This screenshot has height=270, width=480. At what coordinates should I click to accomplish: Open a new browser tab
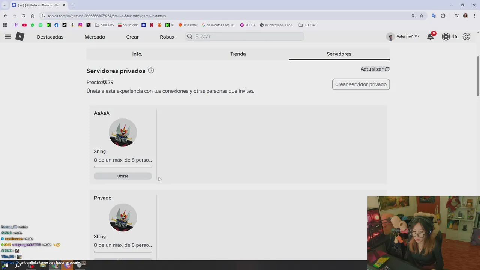73,5
